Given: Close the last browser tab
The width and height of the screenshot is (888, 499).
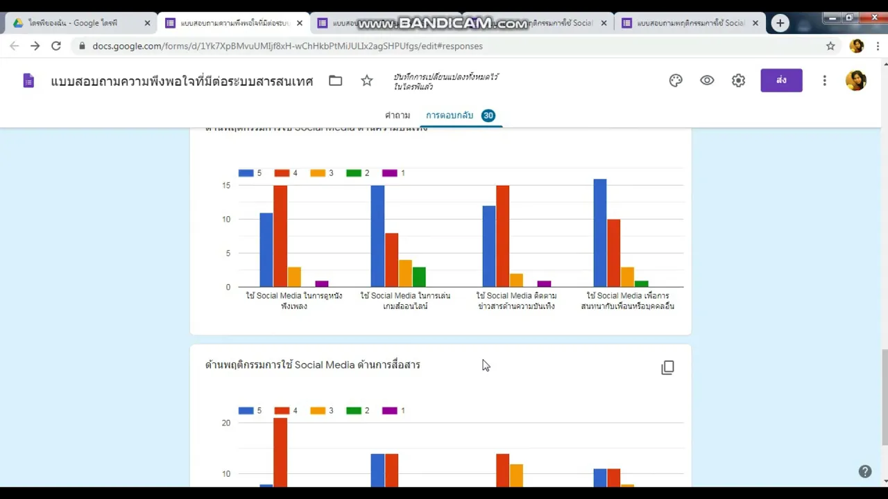Looking at the screenshot, I should (x=755, y=23).
